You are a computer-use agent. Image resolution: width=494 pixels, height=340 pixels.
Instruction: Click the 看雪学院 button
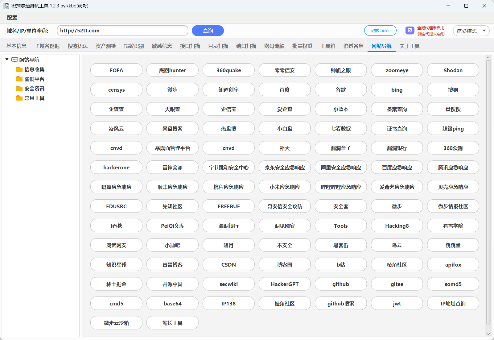(x=453, y=226)
